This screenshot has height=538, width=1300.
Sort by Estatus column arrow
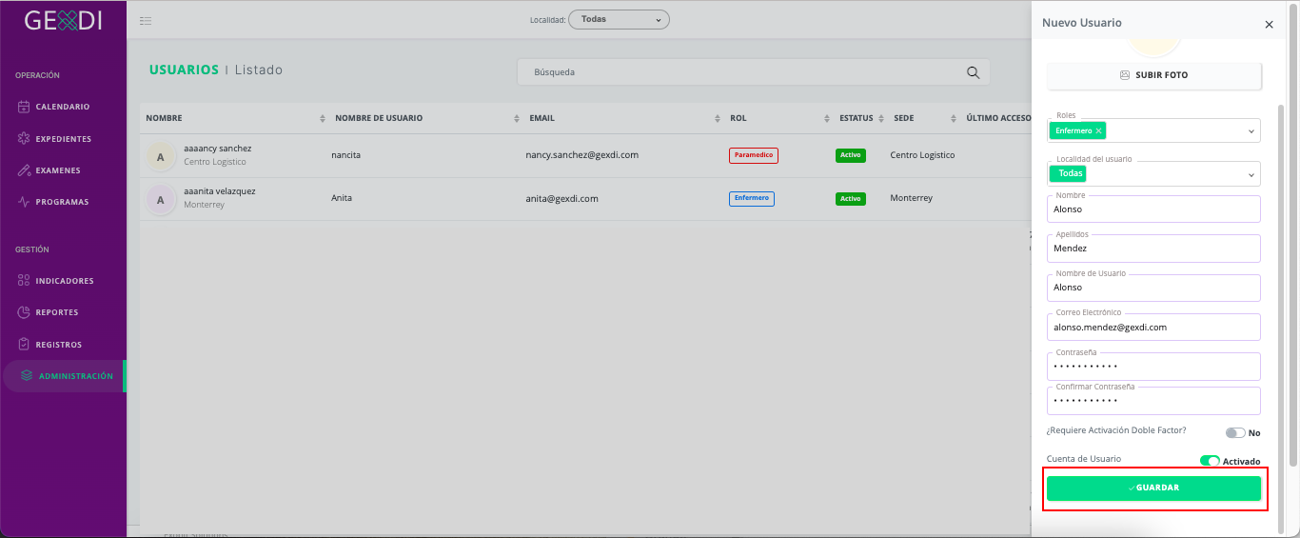click(883, 118)
